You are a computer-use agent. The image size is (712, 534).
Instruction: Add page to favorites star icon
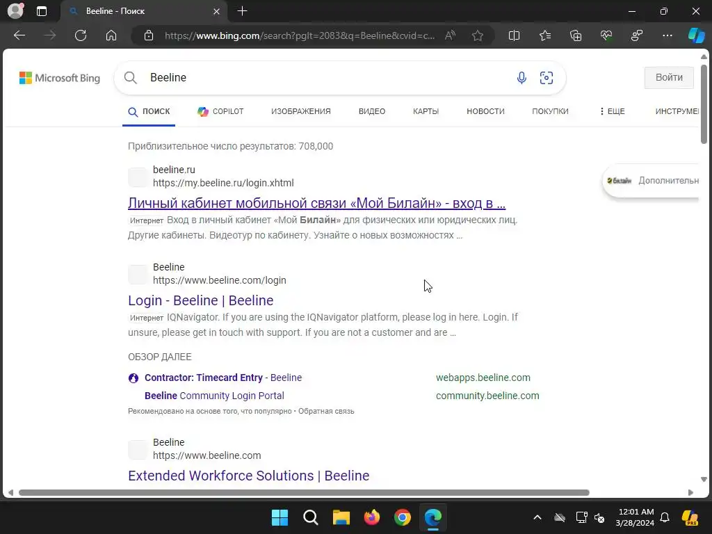(x=477, y=35)
